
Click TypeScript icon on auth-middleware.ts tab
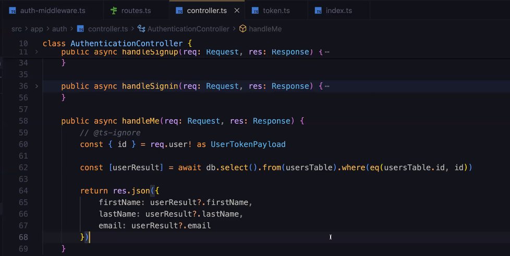click(x=13, y=11)
